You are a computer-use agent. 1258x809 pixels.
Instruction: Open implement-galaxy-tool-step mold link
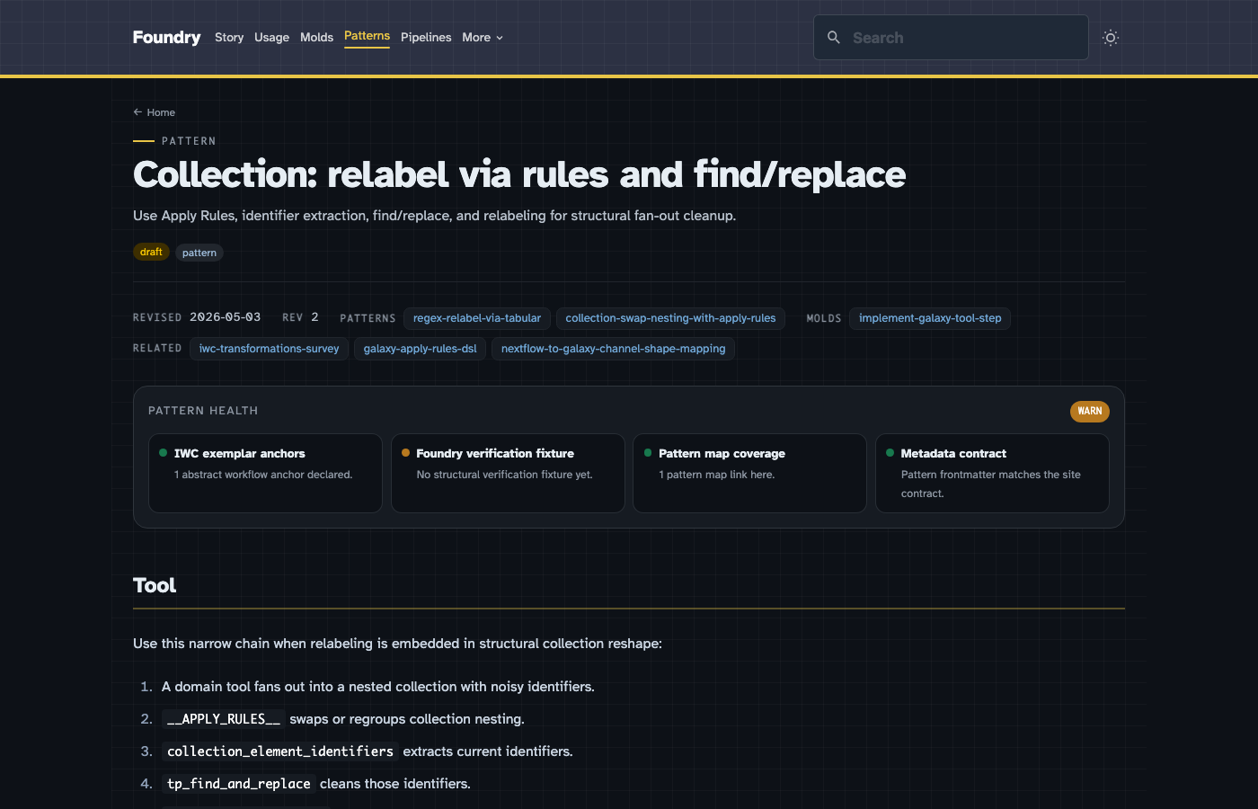click(930, 318)
